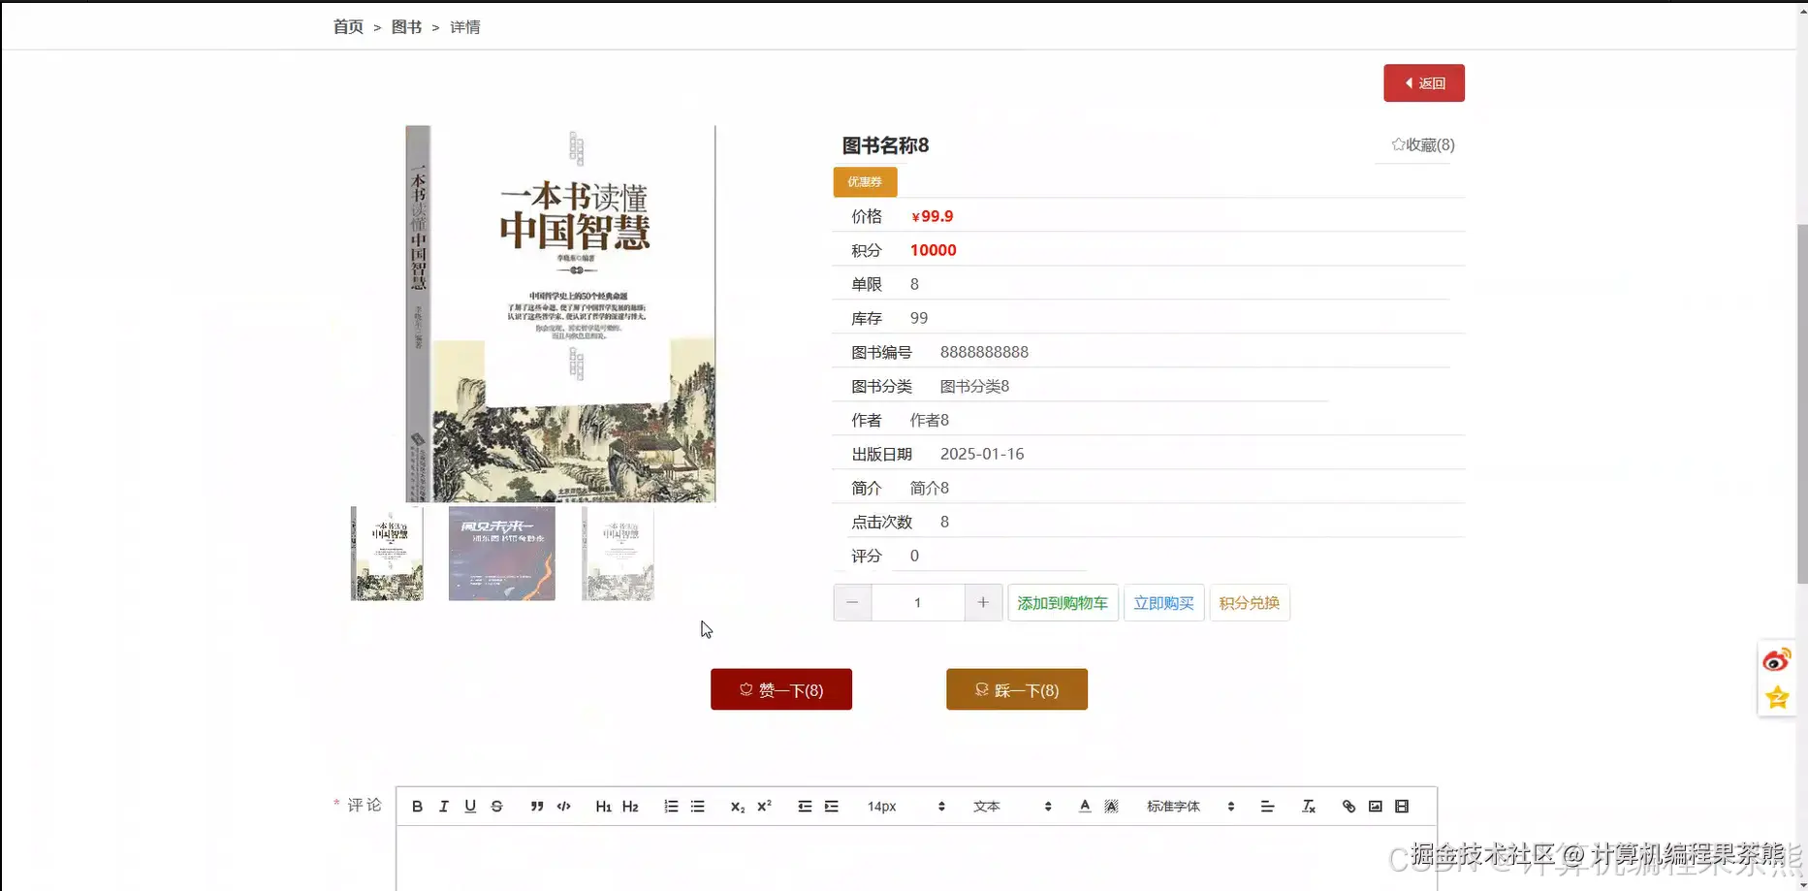Apply bold formatting in the comment editor
Viewport: 1808px width, 891px height.
[417, 806]
